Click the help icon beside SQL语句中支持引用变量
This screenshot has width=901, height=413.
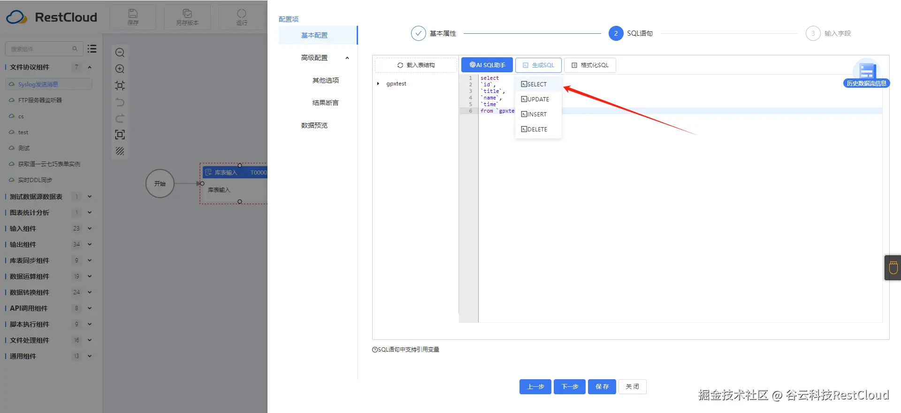click(374, 350)
